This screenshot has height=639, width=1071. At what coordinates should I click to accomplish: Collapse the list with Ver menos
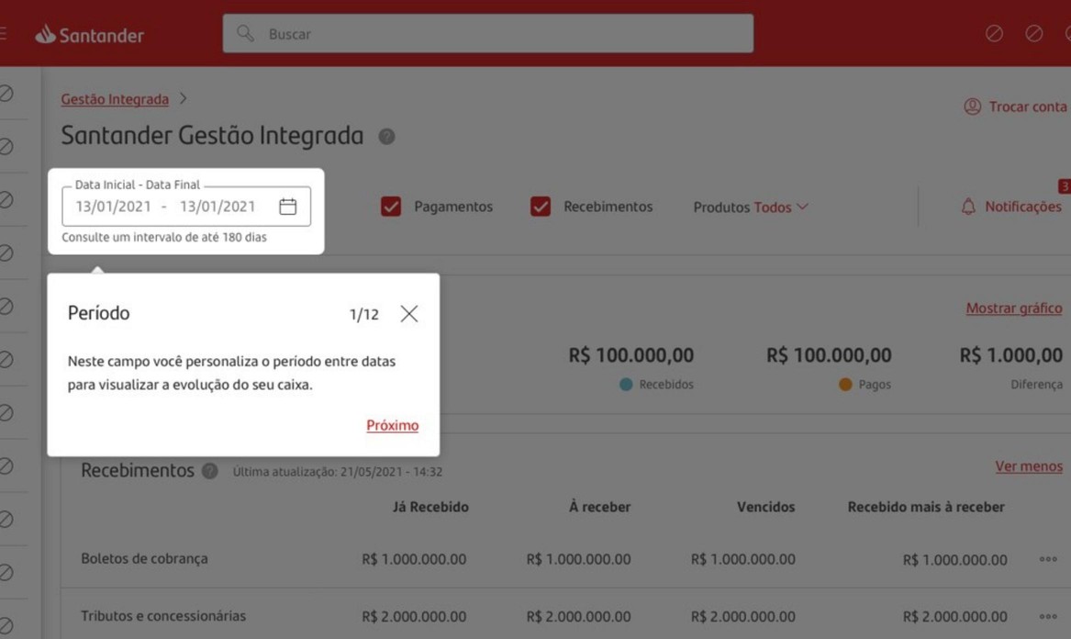click(x=1029, y=466)
